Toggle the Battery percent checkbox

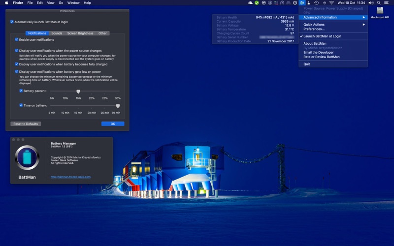pyautogui.click(x=21, y=91)
